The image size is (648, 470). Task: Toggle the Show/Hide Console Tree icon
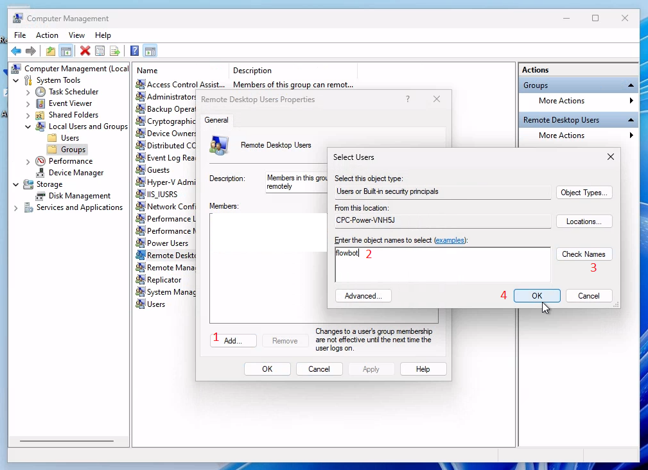[66, 51]
